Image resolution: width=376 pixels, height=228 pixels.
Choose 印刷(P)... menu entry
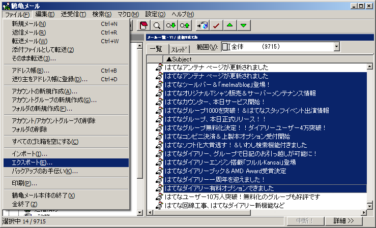point(66,183)
